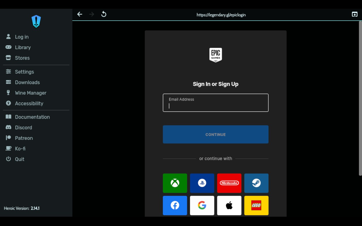
Task: Click the CONTINUE button
Action: tap(216, 134)
